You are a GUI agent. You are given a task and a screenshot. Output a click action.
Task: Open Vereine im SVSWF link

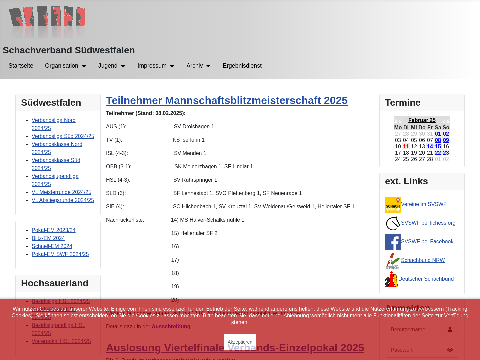pos(424,204)
